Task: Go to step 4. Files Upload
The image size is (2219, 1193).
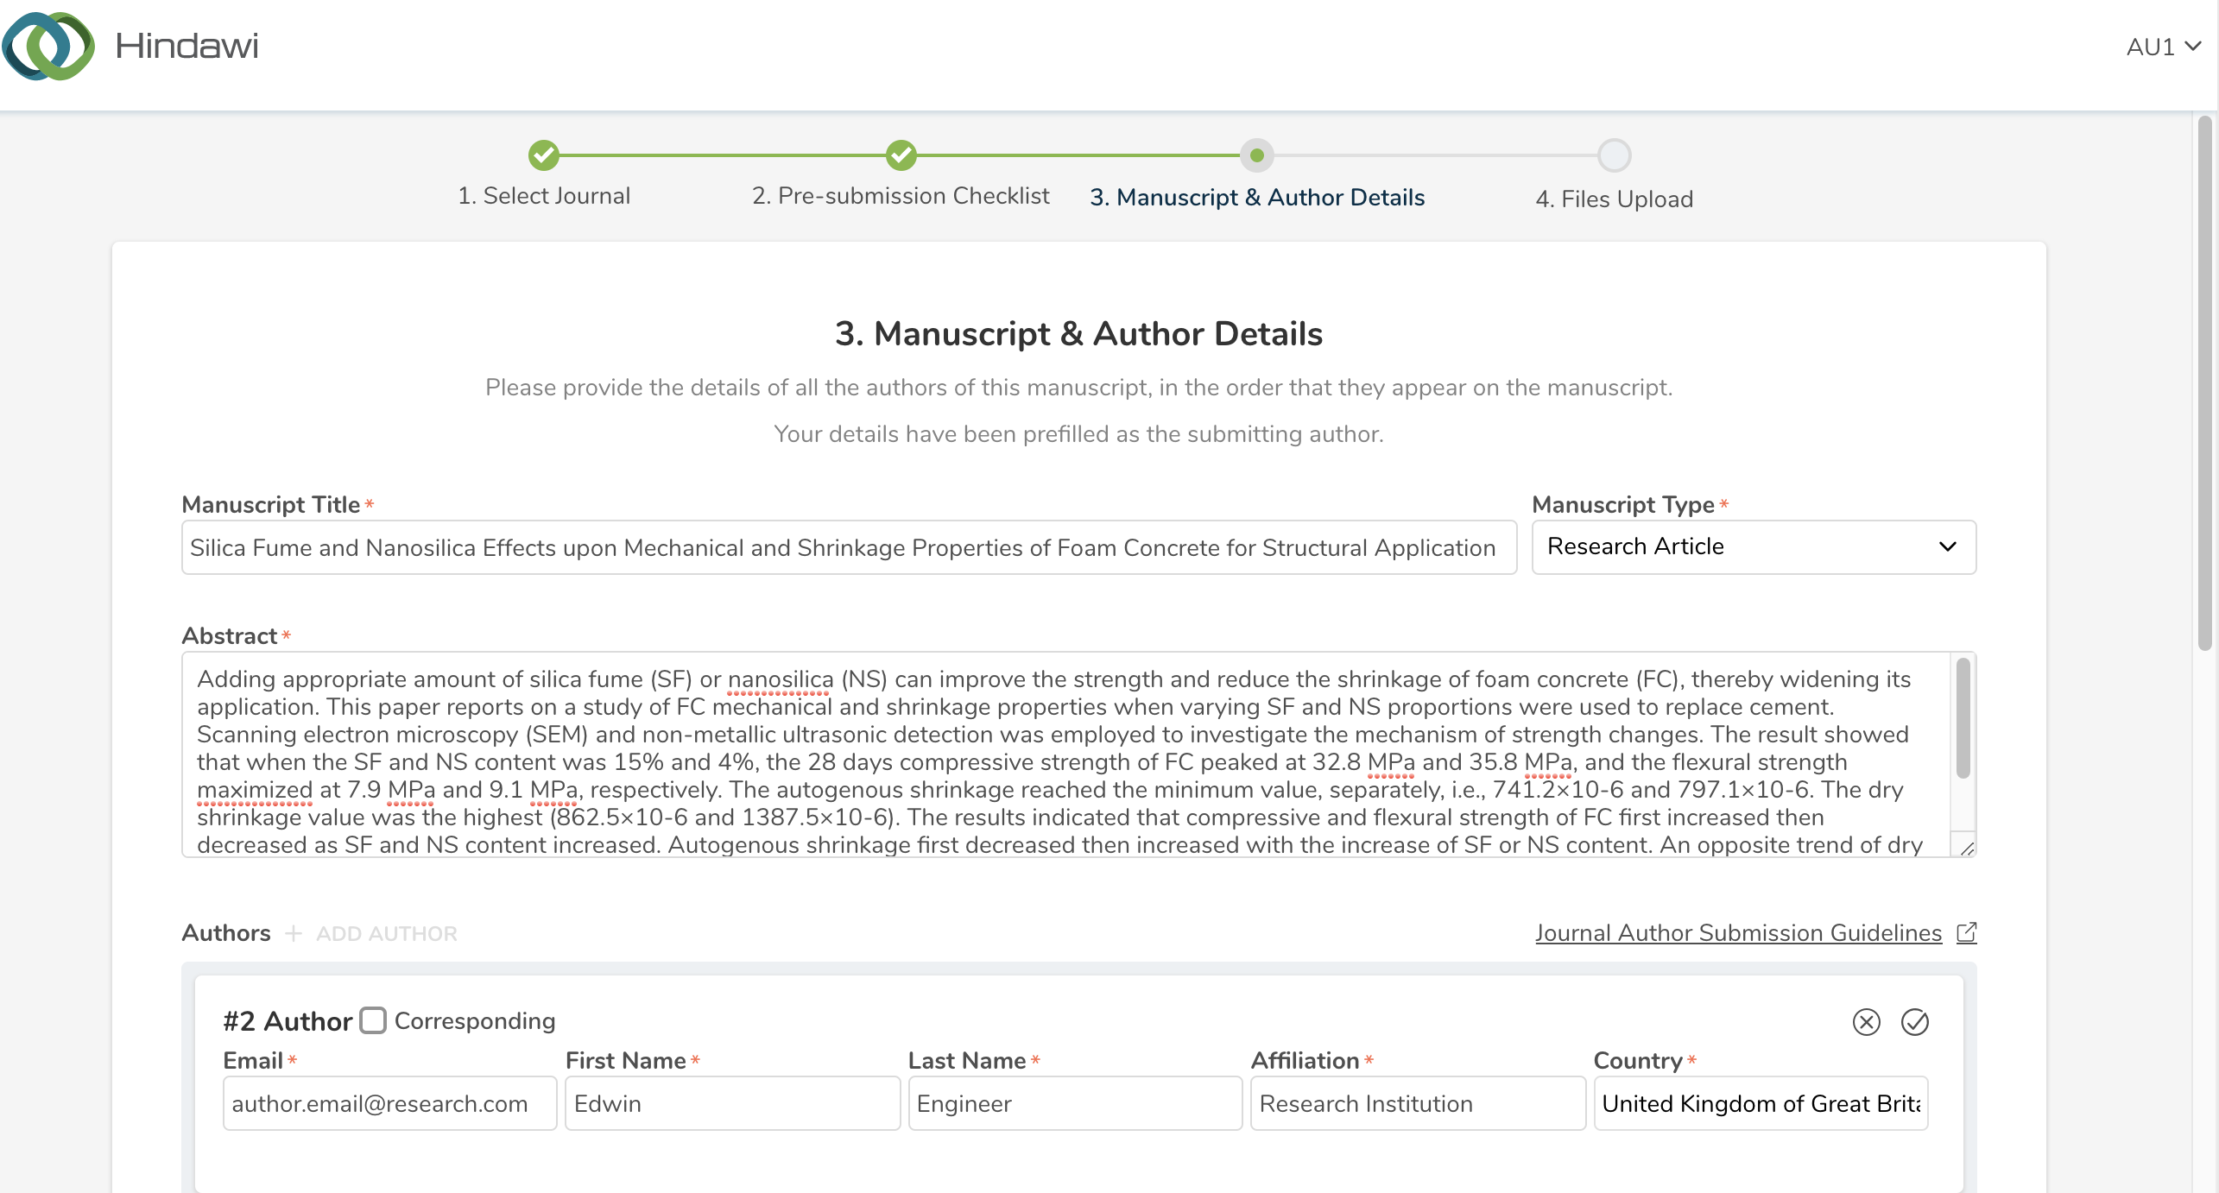Action: click(1614, 199)
